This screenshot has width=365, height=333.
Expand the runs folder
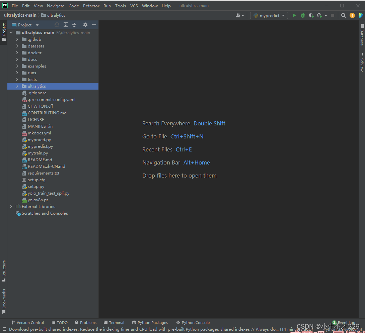17,73
